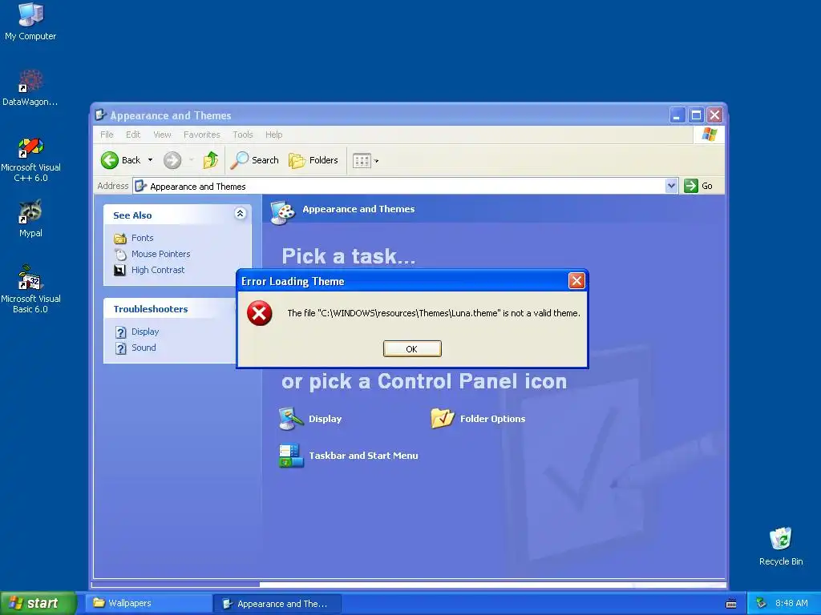Toggle the Folders pane toolbar button
Screen dimensions: 821x615
click(313, 160)
